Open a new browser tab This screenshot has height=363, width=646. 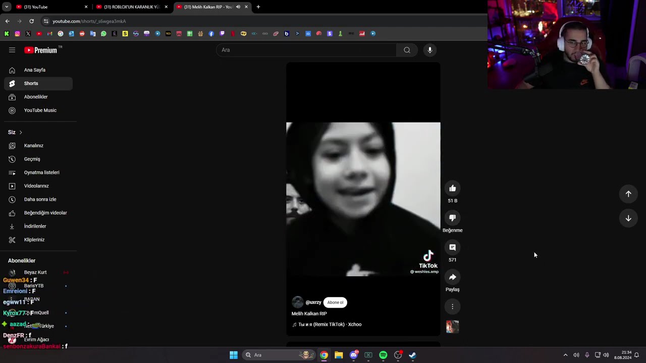pyautogui.click(x=258, y=7)
